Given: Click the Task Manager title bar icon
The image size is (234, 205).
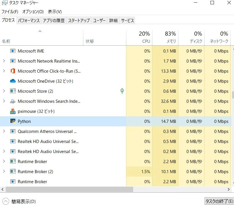Looking at the screenshot, I should click(x=5, y=3).
